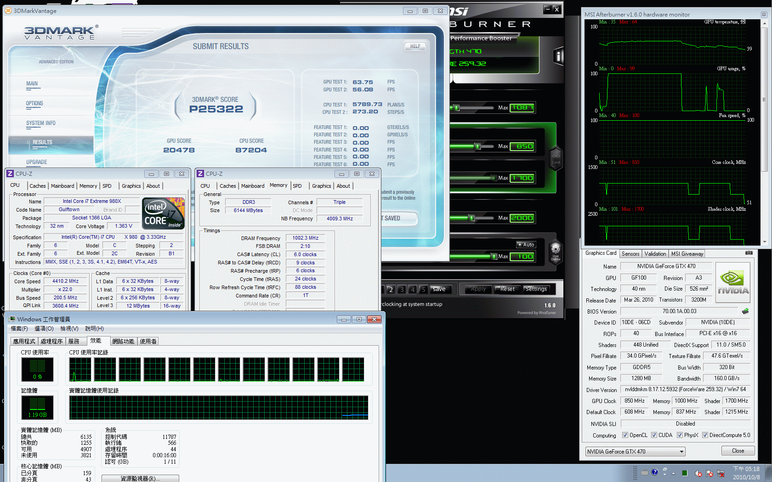Toggle the PhysX checkbox in GPU-Z
This screenshot has height=482, width=772.
coord(680,435)
